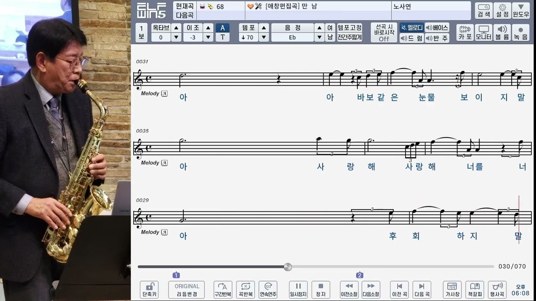Click marker 2 on the progress bar
536x301 pixels.
click(x=359, y=275)
